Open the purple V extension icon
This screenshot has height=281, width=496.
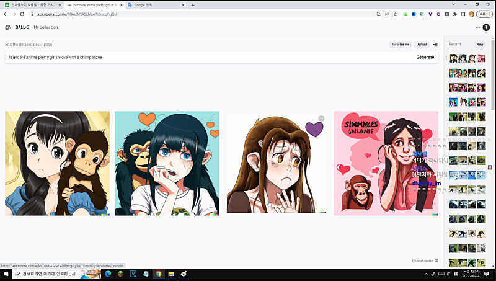(430, 14)
